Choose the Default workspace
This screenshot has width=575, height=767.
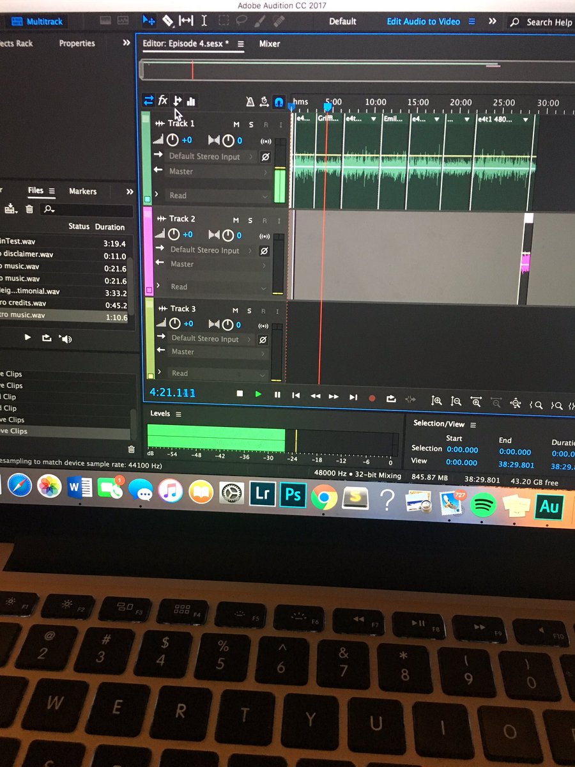342,21
